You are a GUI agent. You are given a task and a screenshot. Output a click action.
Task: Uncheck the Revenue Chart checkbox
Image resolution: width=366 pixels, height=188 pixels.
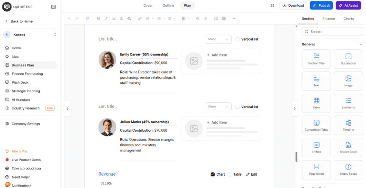tap(213, 174)
